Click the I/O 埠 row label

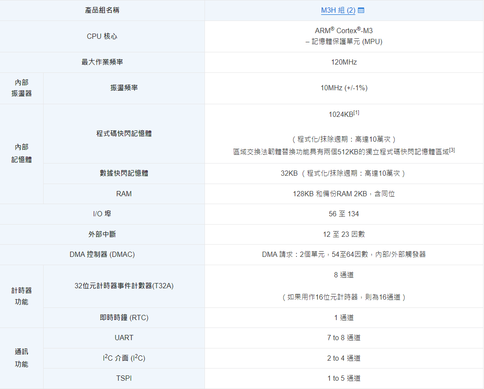tap(102, 214)
